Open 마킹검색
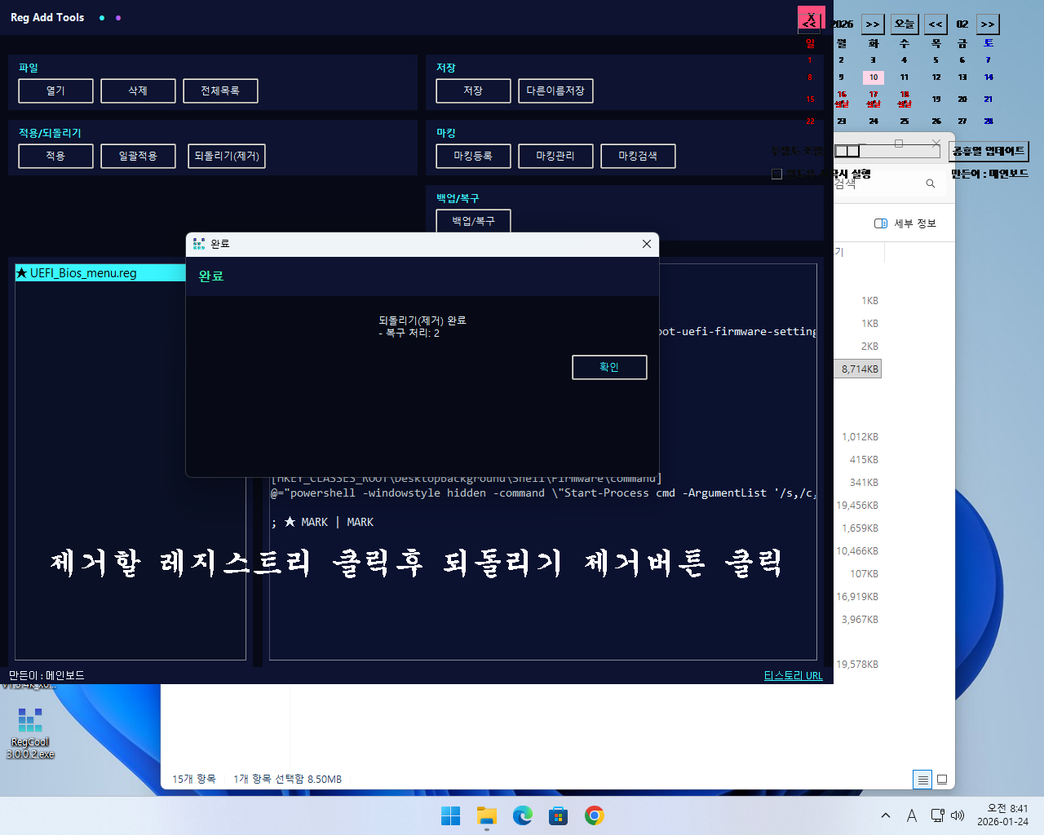This screenshot has height=835, width=1044. point(638,156)
